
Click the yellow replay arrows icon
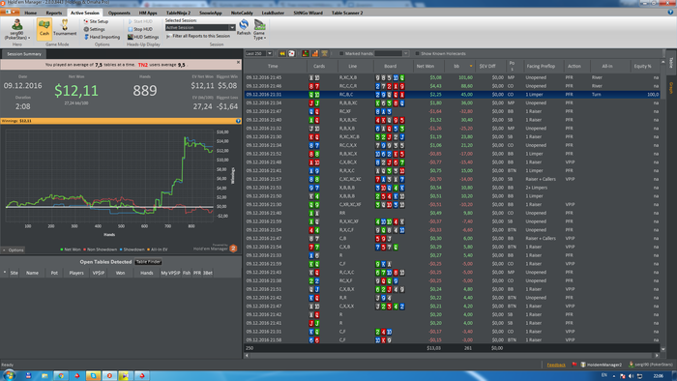pyautogui.click(x=282, y=53)
